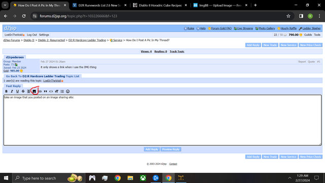The image size is (325, 183).
Task: Go forward one page in the browser
Action: [x=15, y=16]
